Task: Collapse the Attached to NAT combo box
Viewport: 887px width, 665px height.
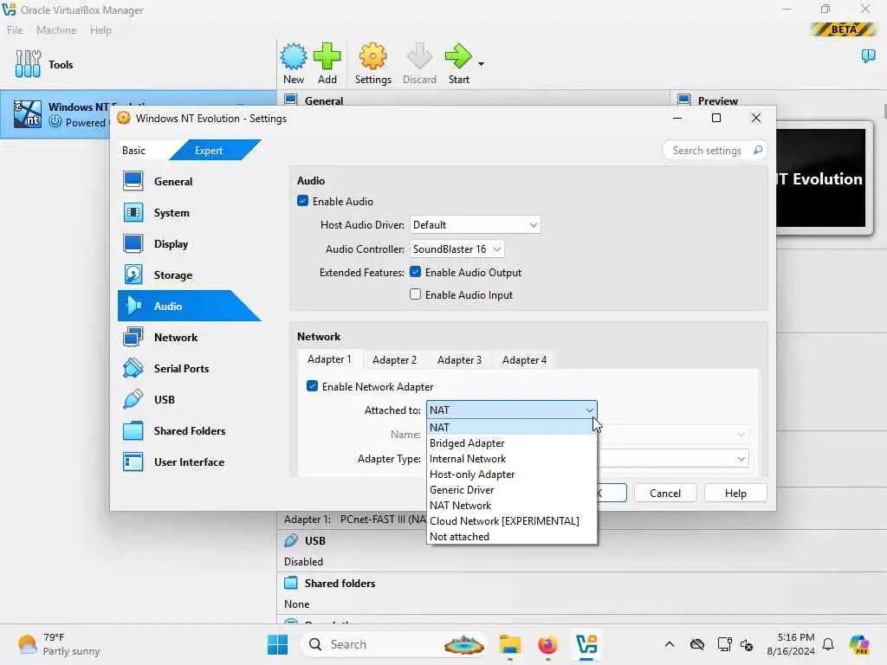Action: point(511,410)
